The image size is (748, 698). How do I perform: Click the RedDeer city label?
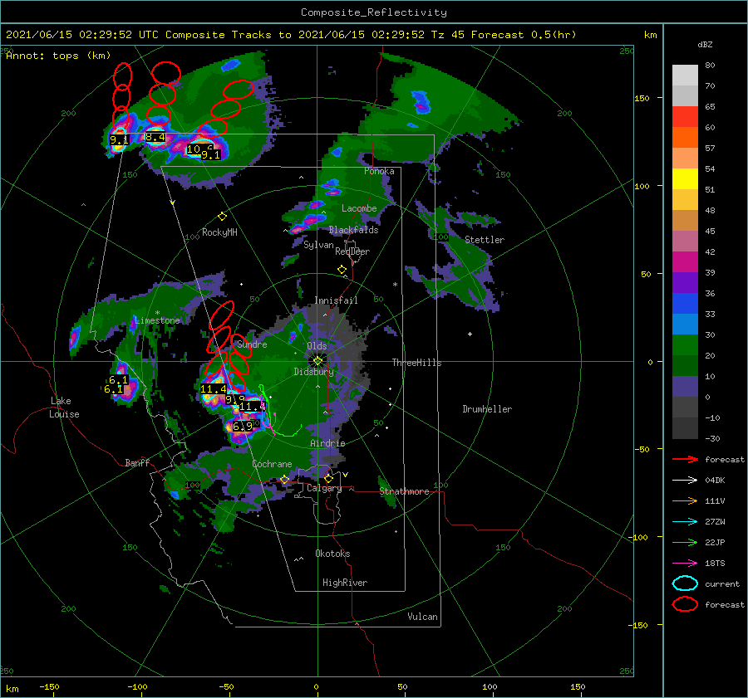pyautogui.click(x=352, y=251)
